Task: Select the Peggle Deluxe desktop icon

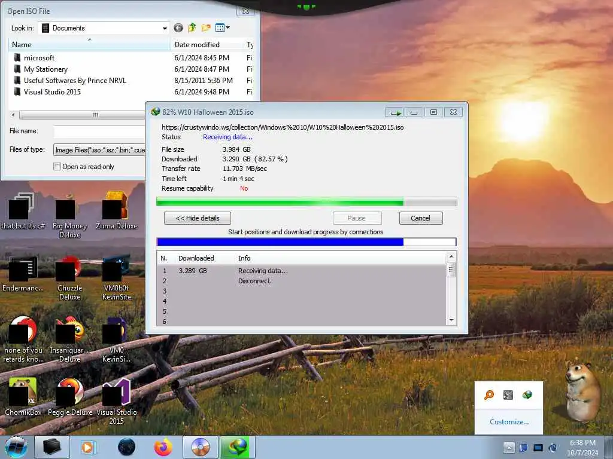Action: tap(69, 397)
